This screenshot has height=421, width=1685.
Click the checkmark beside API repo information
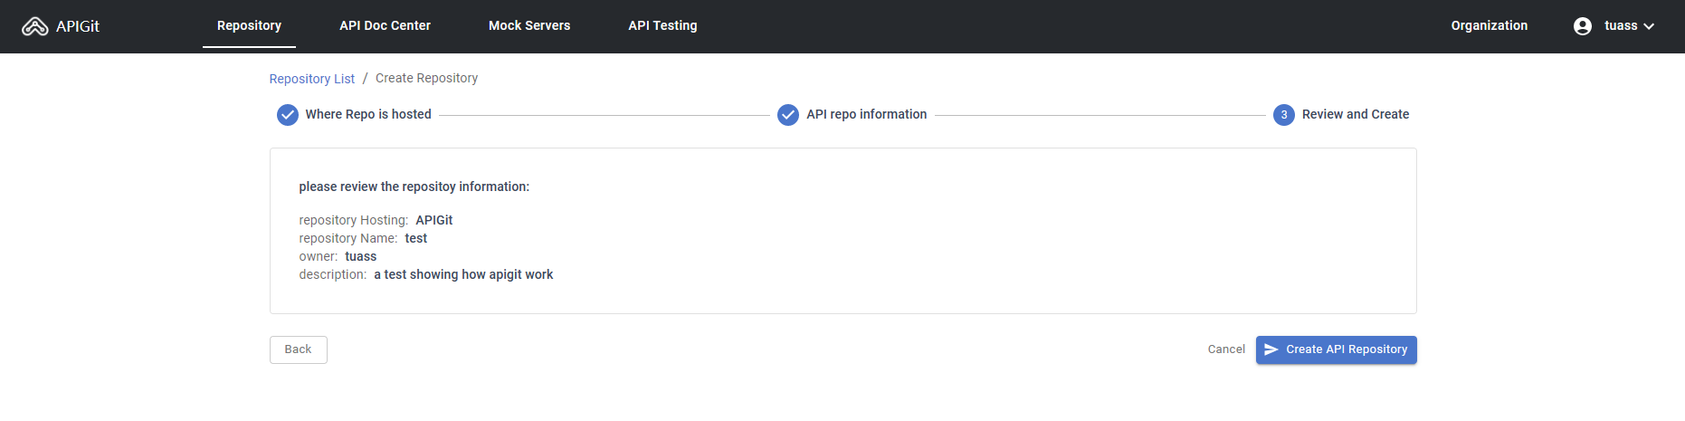pyautogui.click(x=788, y=115)
